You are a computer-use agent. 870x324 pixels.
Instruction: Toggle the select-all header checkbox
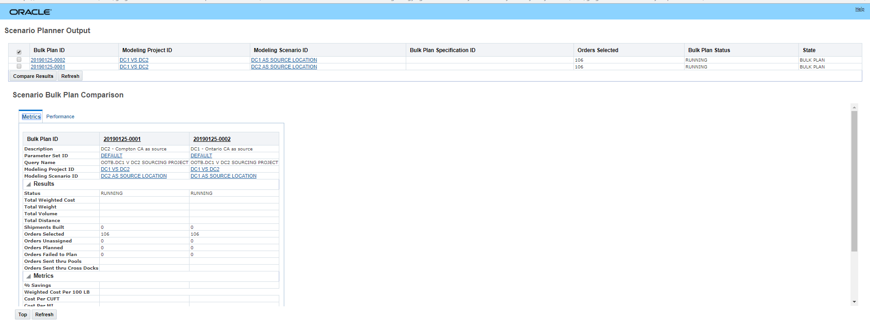(x=19, y=52)
